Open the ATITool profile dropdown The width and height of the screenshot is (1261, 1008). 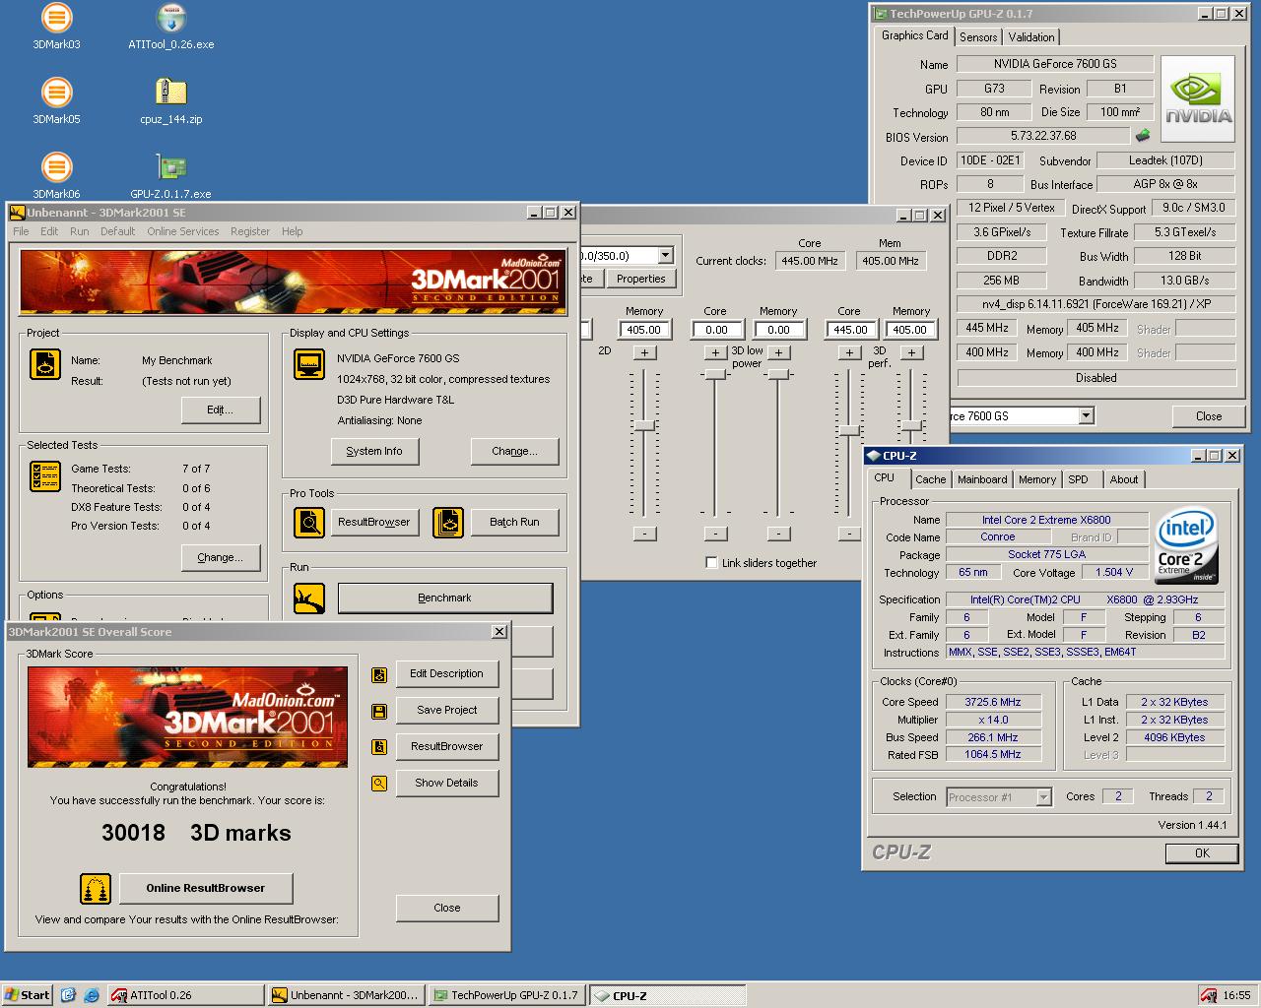click(x=665, y=256)
